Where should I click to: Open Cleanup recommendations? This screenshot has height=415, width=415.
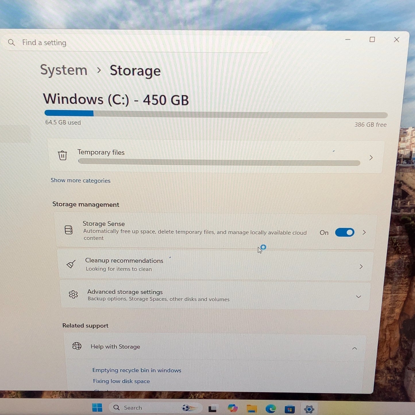[215, 265]
